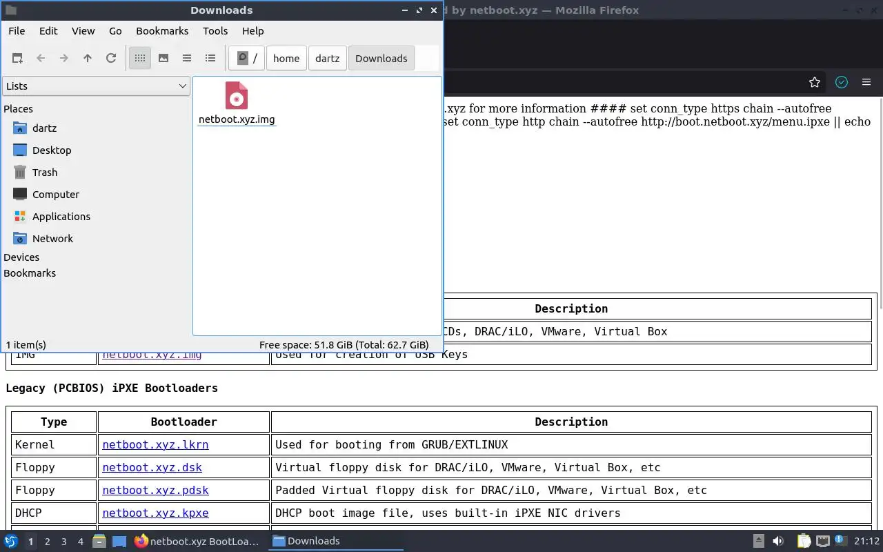Open the Edit menu

pos(48,31)
